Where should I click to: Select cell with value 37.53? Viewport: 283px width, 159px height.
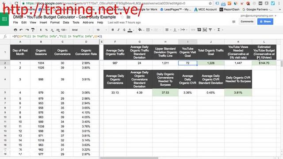165,92
